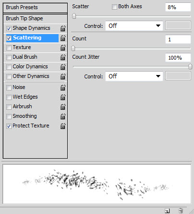The image size is (194, 214).
Task: Uncheck the Protect Texture option
Action: coord(9,126)
